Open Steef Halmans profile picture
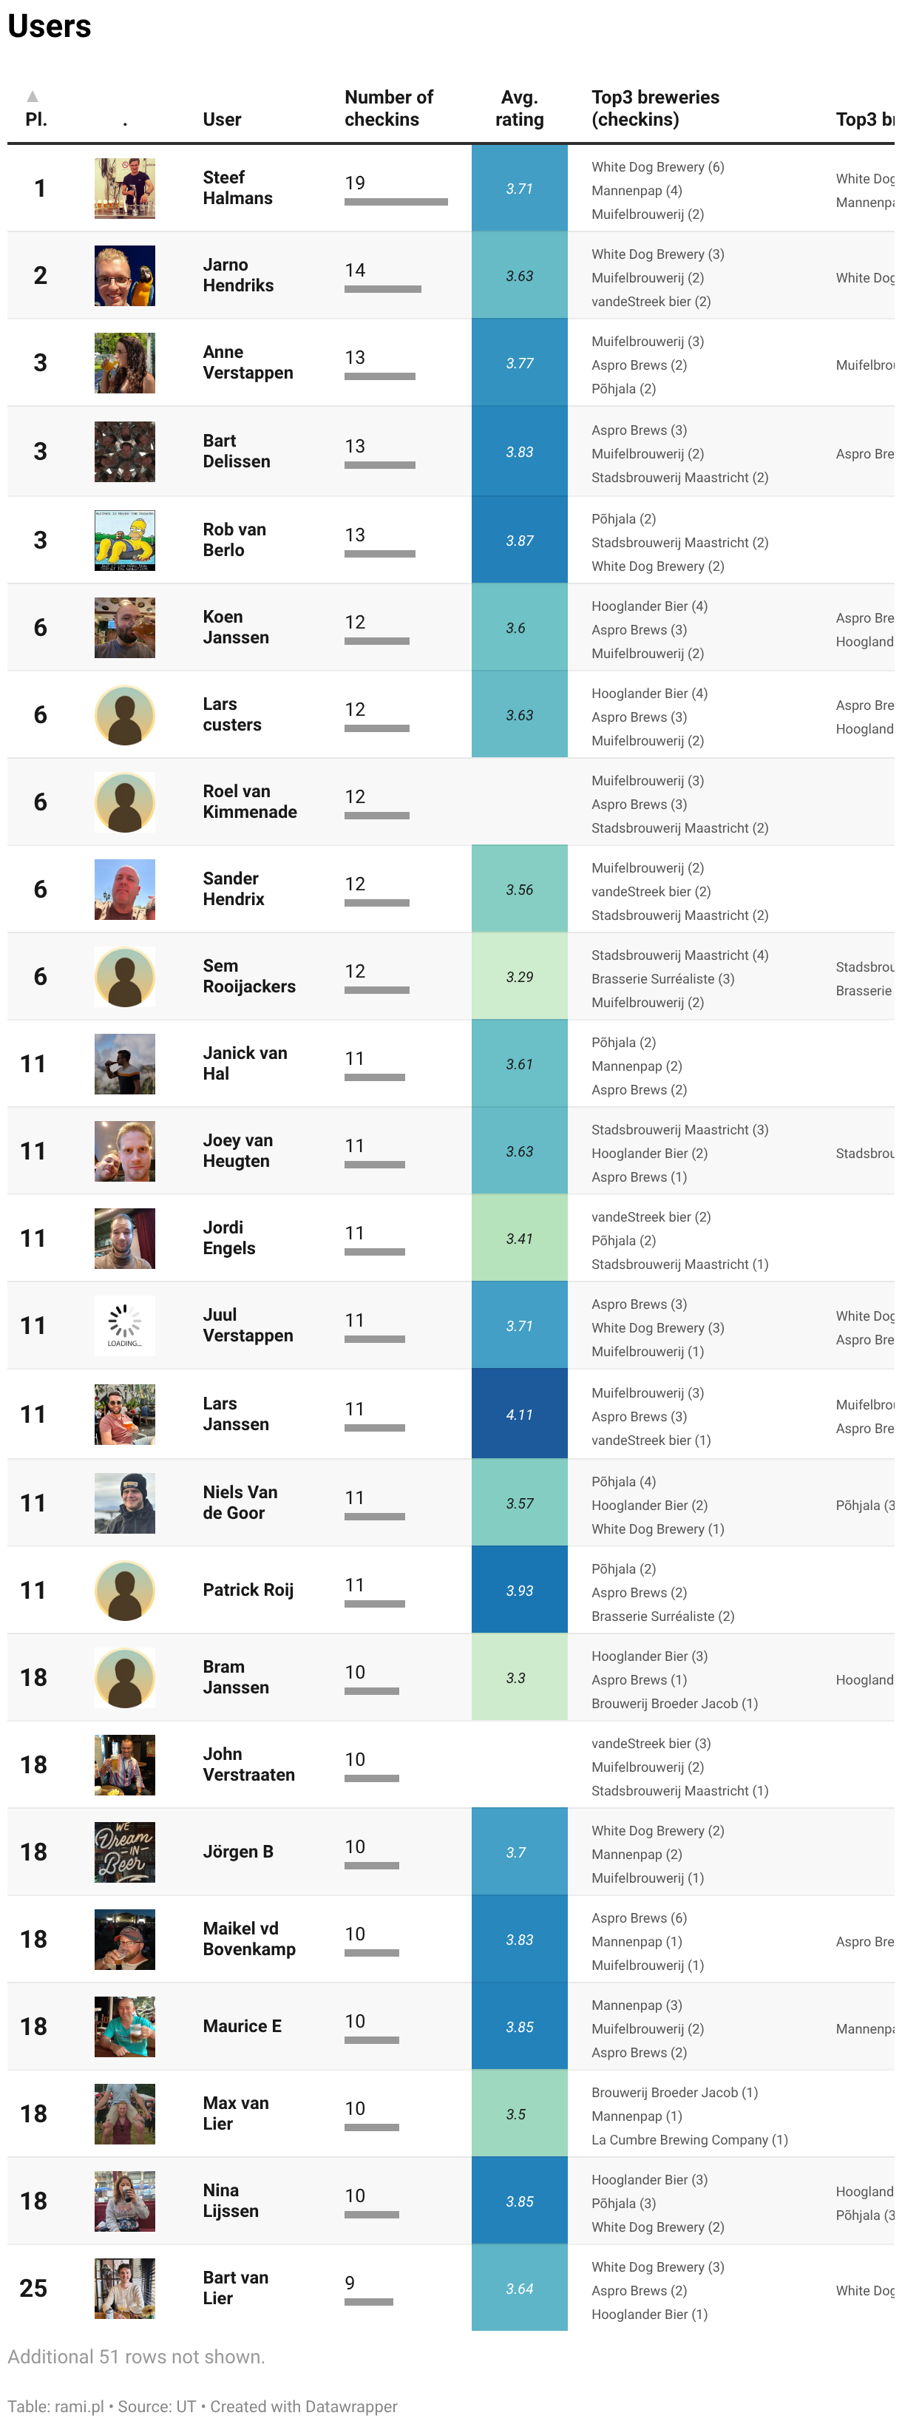Image resolution: width=902 pixels, height=2424 pixels. (124, 189)
